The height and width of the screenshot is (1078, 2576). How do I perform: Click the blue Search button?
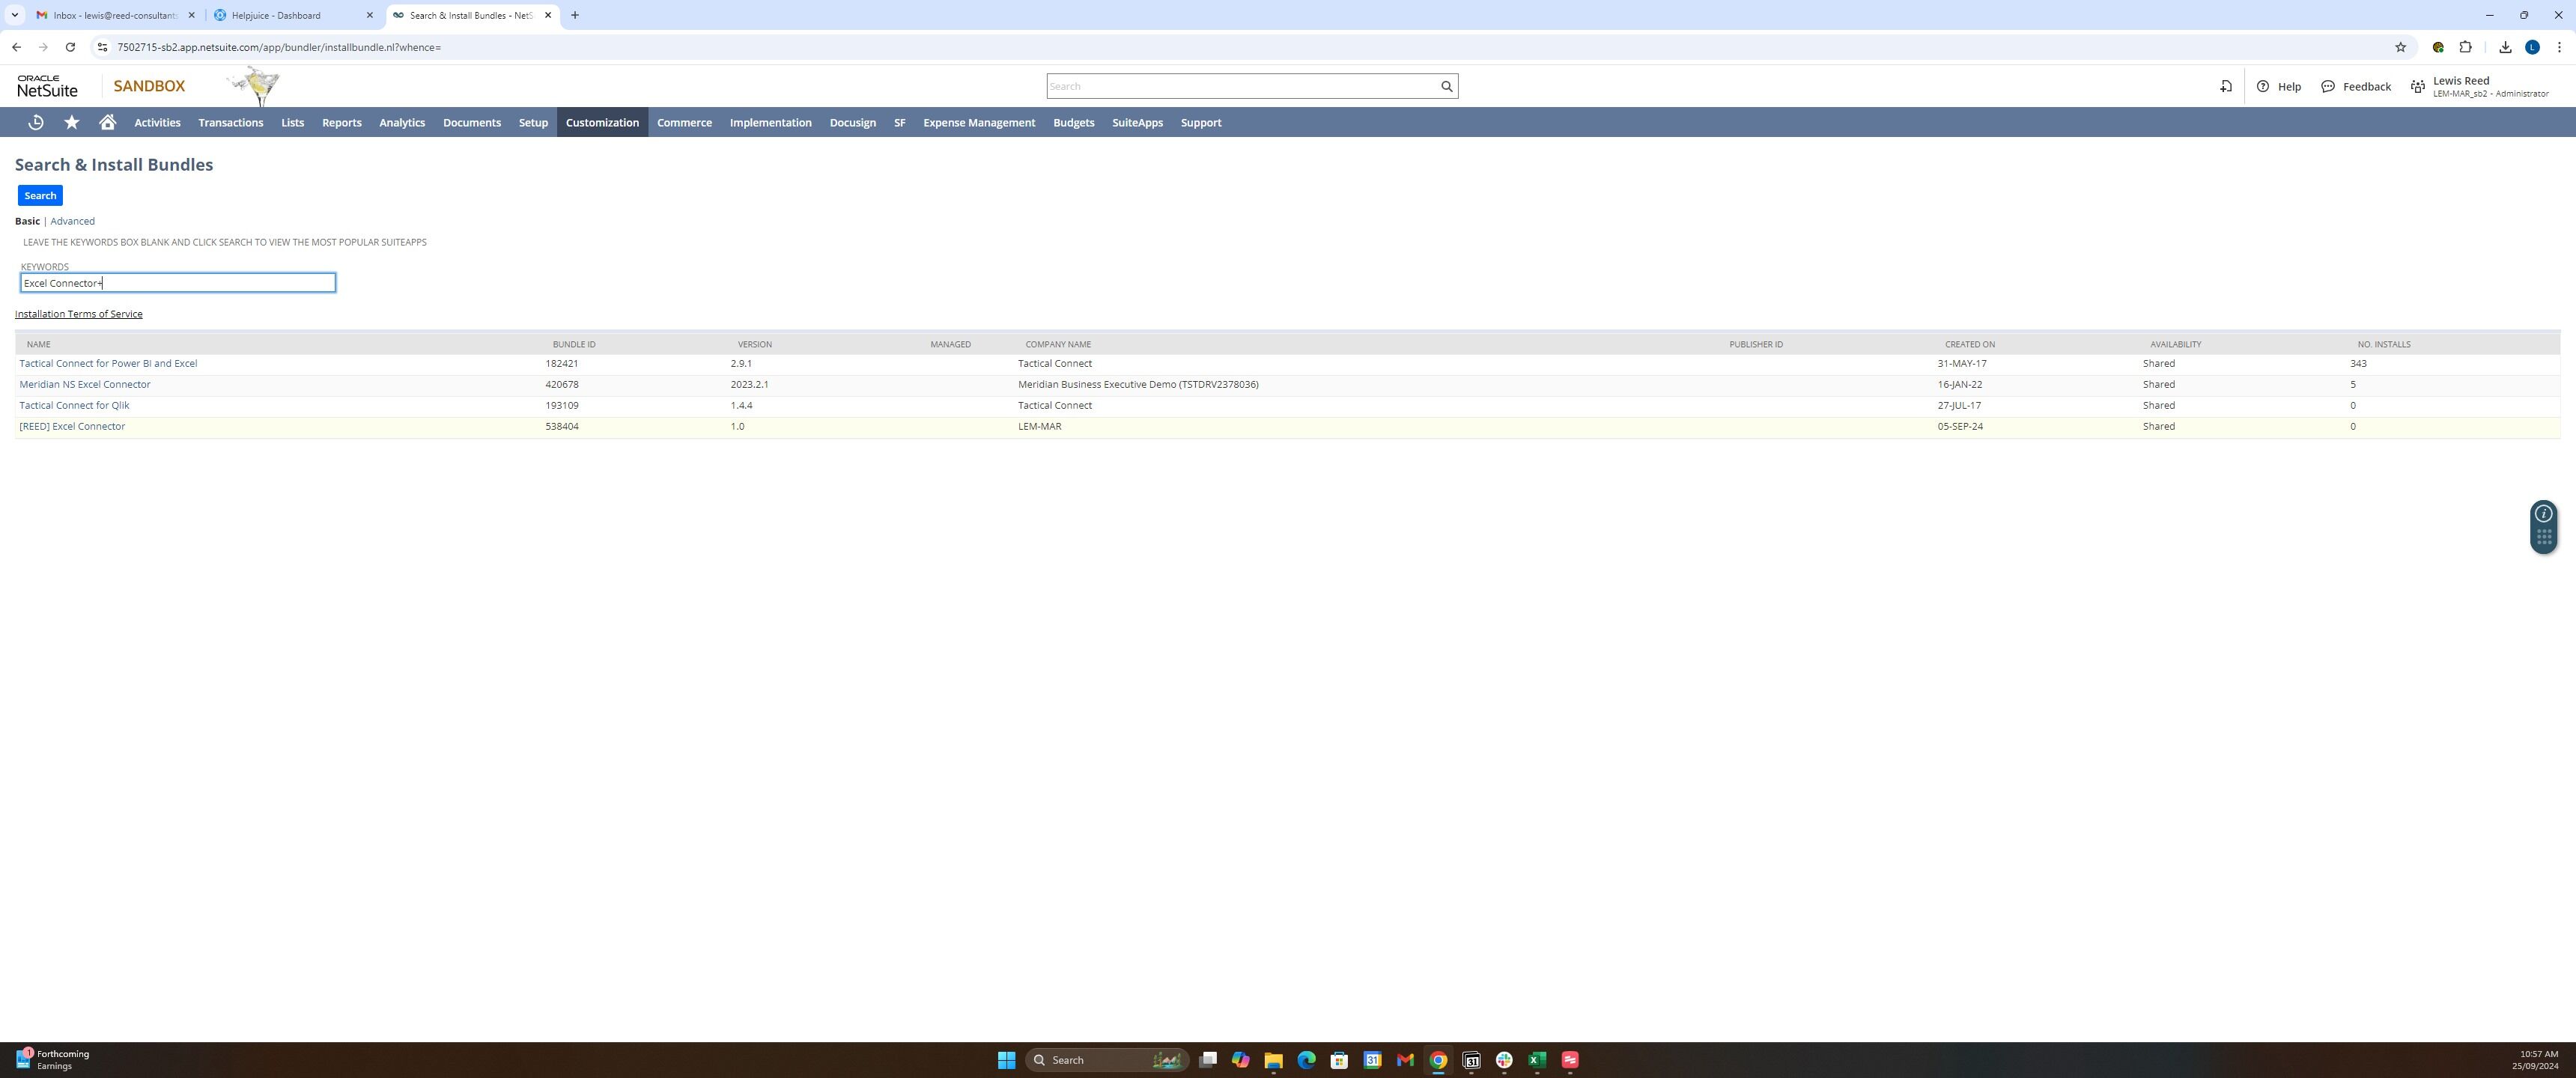pyautogui.click(x=40, y=195)
